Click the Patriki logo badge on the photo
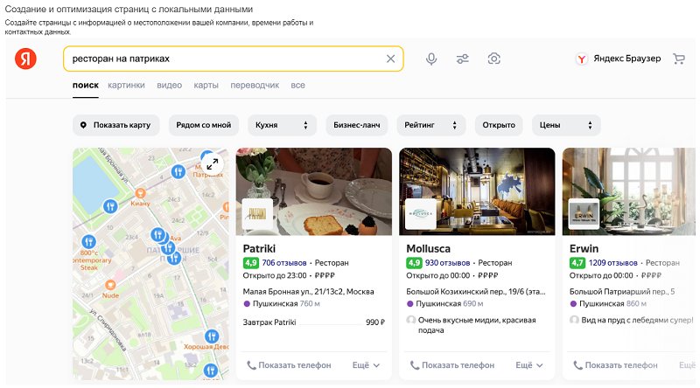The image size is (700, 388). click(x=257, y=213)
